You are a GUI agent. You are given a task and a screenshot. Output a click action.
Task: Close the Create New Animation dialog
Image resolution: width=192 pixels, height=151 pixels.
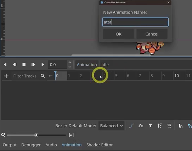(169, 2)
